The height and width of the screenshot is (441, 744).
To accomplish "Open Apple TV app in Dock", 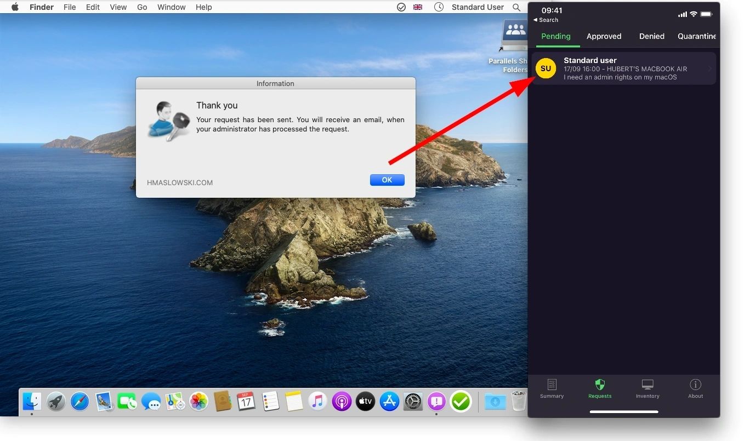I will pyautogui.click(x=365, y=402).
